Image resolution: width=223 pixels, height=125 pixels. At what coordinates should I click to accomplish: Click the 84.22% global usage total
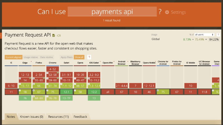click(x=214, y=39)
